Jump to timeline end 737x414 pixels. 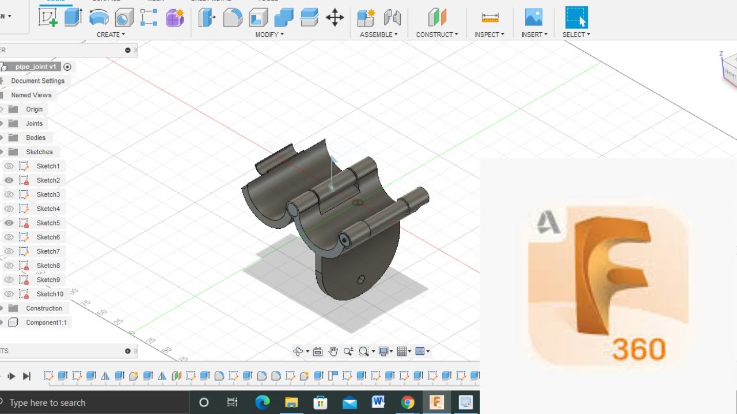tap(26, 377)
